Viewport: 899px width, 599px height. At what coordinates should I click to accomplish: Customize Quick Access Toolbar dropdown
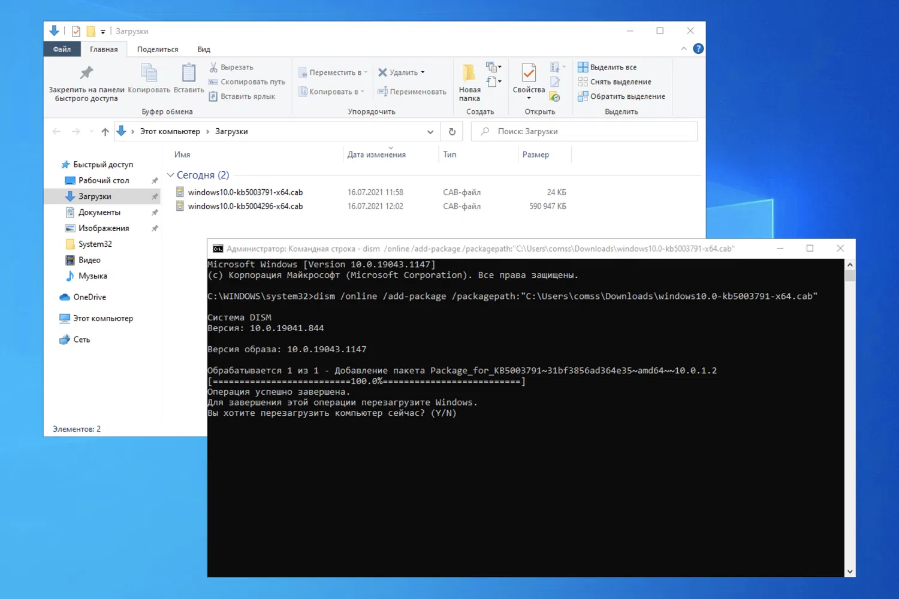103,32
